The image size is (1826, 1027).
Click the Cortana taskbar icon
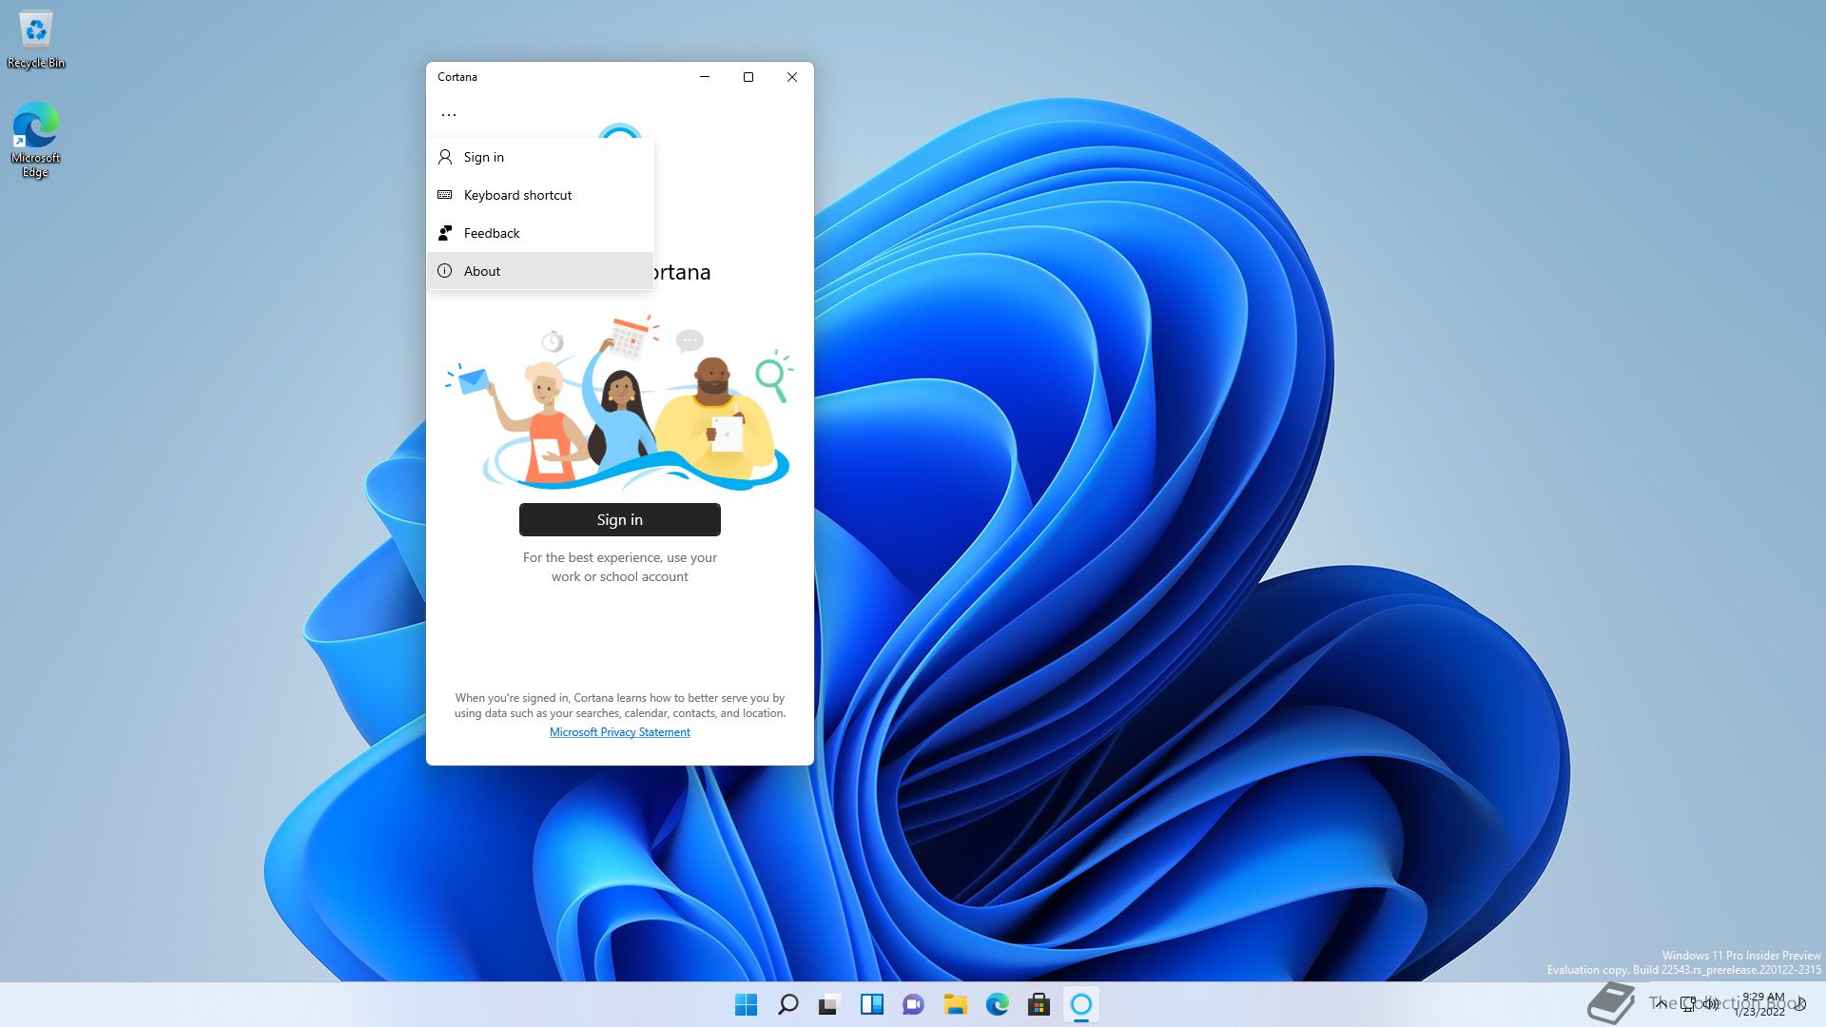tap(1081, 1004)
